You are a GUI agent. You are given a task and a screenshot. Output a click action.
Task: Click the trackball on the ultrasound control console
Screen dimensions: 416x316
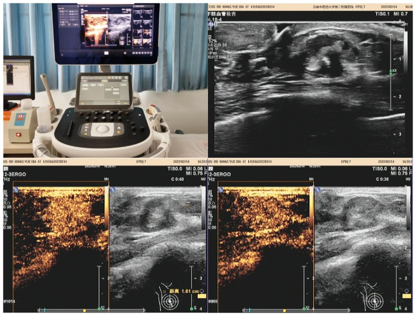(103, 129)
